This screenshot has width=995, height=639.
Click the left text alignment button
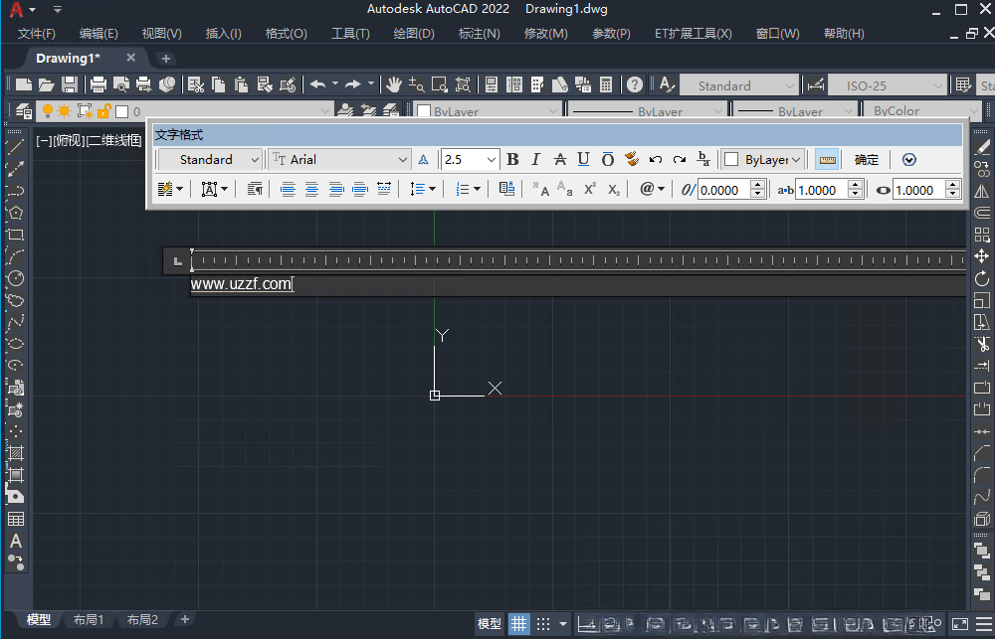pos(288,189)
